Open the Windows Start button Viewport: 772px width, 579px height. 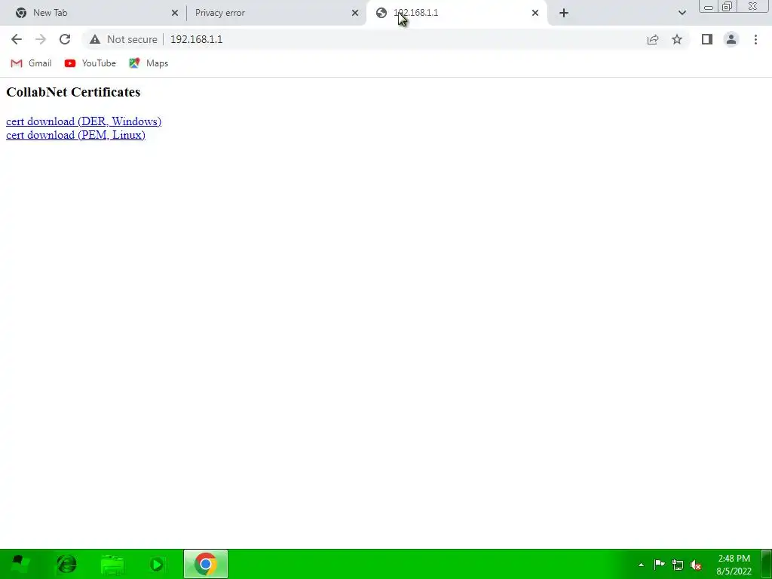tap(20, 564)
